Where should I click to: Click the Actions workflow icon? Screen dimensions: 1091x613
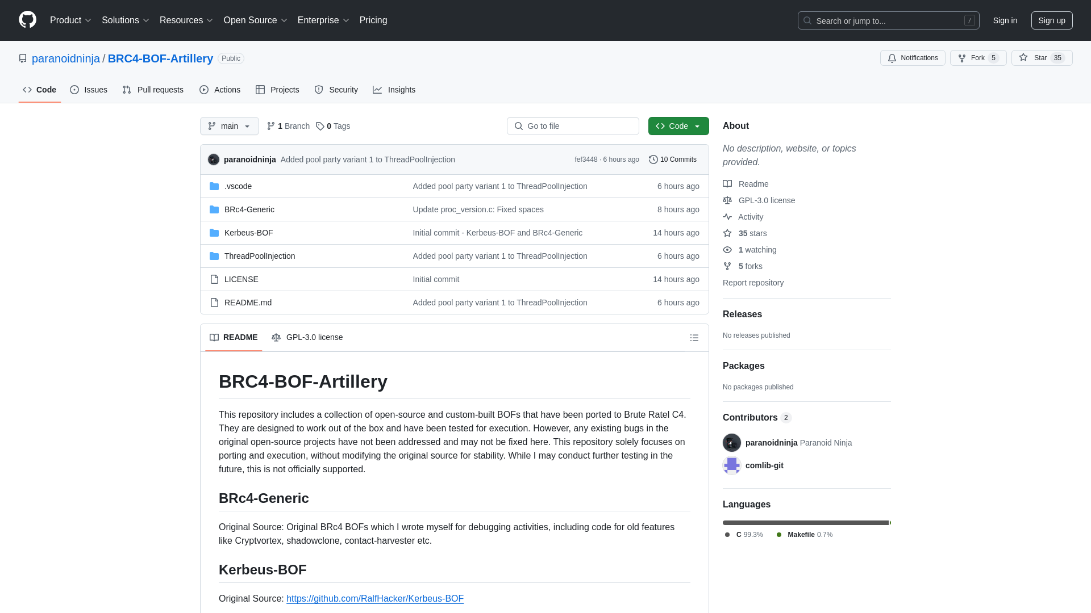(x=204, y=90)
